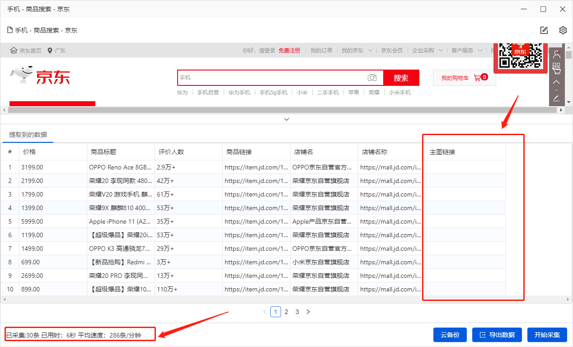The width and height of the screenshot is (573, 347).
Task: Click the 商品链接 column header
Action: pyautogui.click(x=256, y=152)
